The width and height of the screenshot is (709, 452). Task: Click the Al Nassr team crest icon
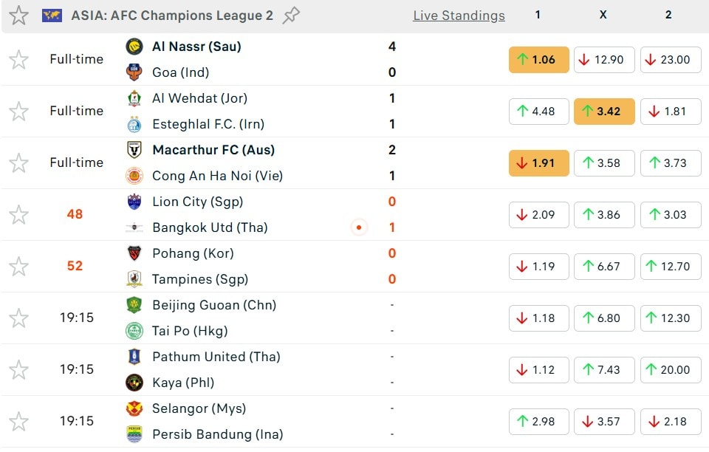pos(134,47)
